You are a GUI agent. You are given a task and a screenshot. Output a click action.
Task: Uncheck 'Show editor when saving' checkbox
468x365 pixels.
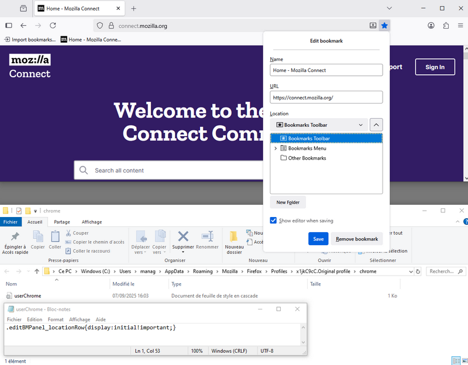(273, 221)
